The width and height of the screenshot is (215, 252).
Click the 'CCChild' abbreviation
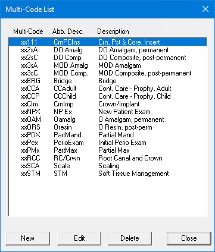[65, 96]
